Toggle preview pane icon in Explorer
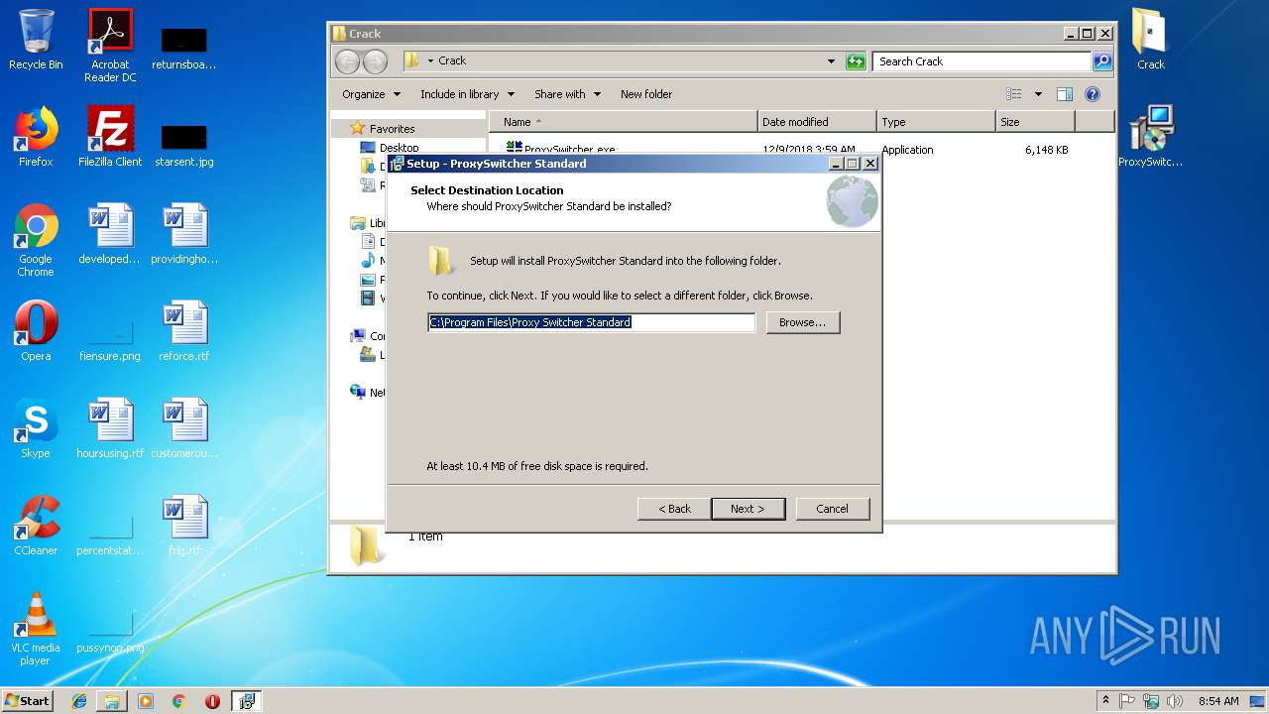This screenshot has height=714, width=1269. (1065, 94)
